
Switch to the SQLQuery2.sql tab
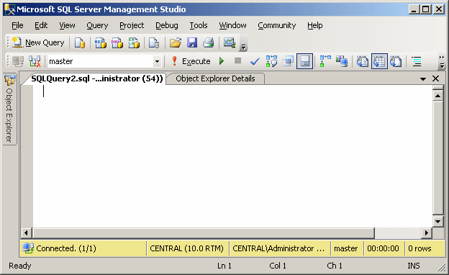97,78
